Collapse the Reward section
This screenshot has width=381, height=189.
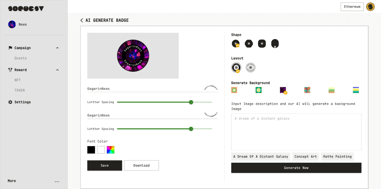click(57, 70)
